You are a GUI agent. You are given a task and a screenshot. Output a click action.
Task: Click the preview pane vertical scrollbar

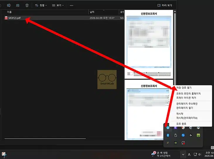pos(175,44)
